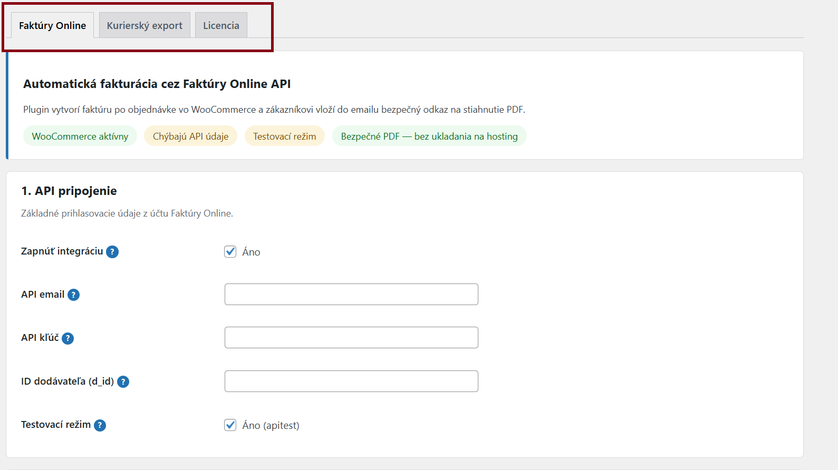The width and height of the screenshot is (838, 470).
Task: Switch to the Faktúry Online tab
Action: tap(52, 25)
